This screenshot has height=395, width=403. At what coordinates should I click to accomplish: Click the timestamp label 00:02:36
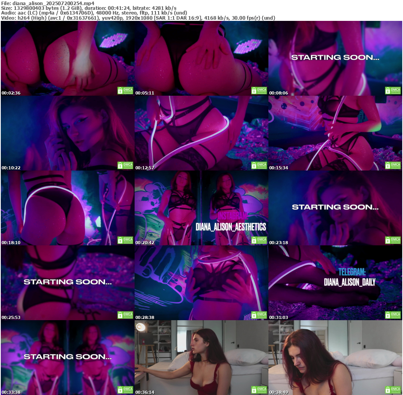[11, 93]
